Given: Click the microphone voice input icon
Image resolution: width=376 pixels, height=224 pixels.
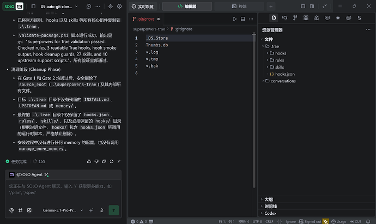Looking at the screenshot, I should click(x=102, y=210).
